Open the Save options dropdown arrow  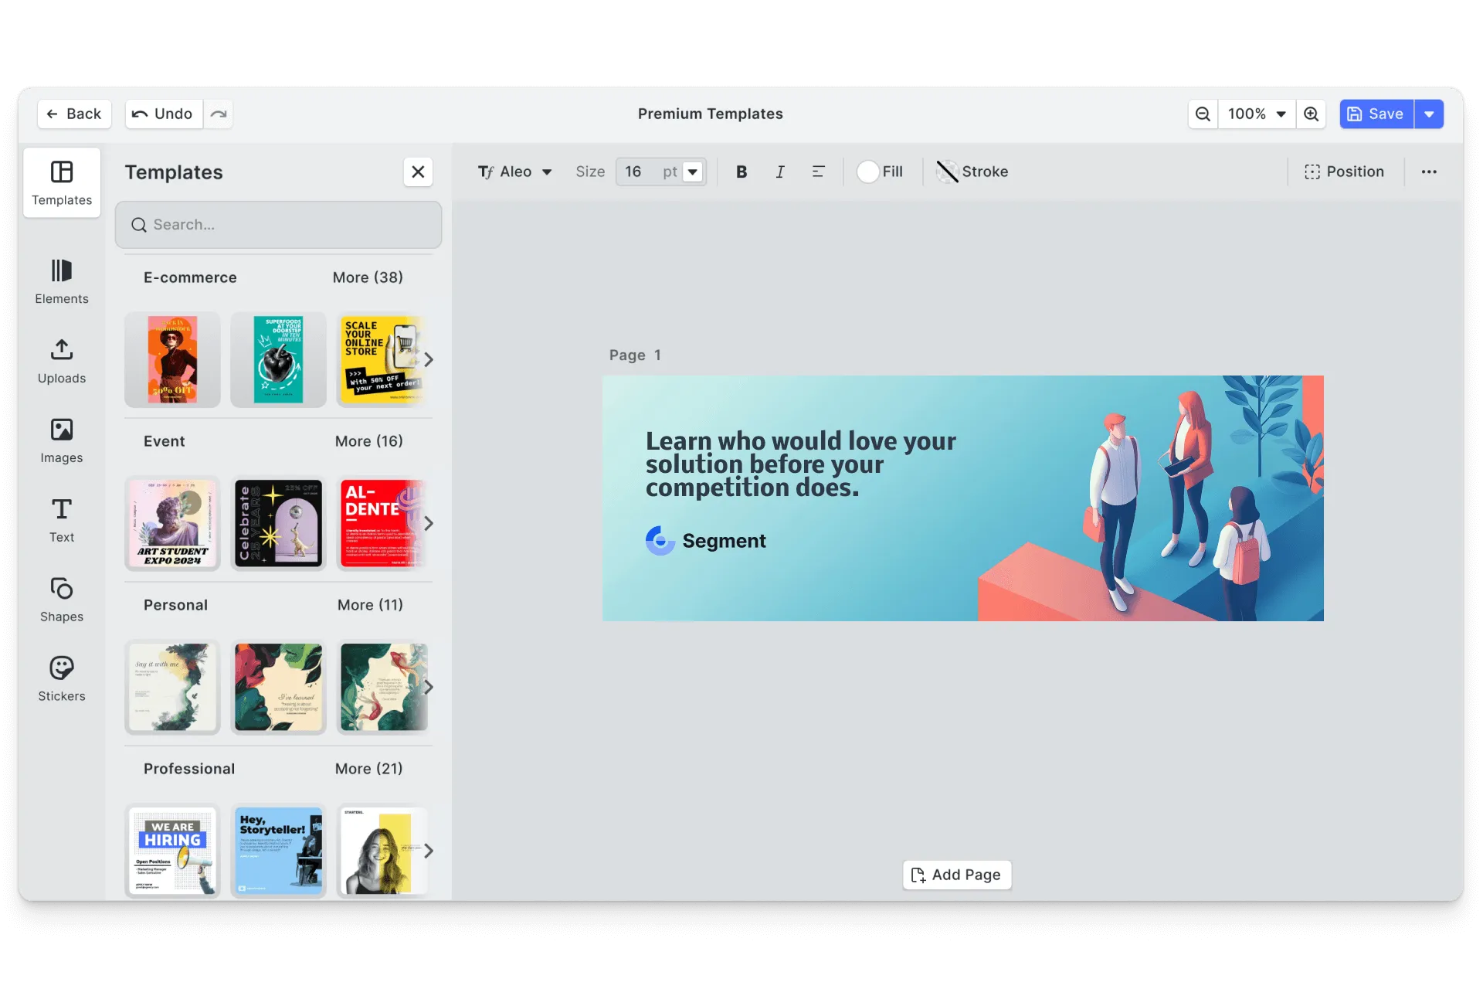(1429, 114)
